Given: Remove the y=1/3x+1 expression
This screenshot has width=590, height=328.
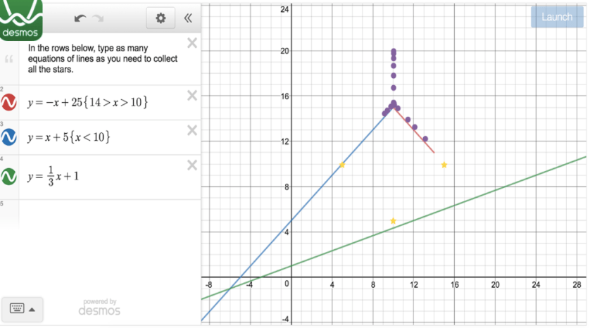Looking at the screenshot, I should [x=192, y=165].
